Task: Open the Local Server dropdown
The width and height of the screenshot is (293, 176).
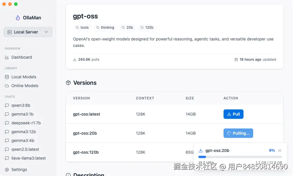Action: pos(28,32)
